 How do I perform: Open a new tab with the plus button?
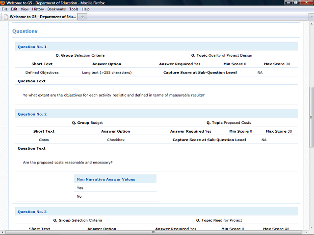[82, 17]
